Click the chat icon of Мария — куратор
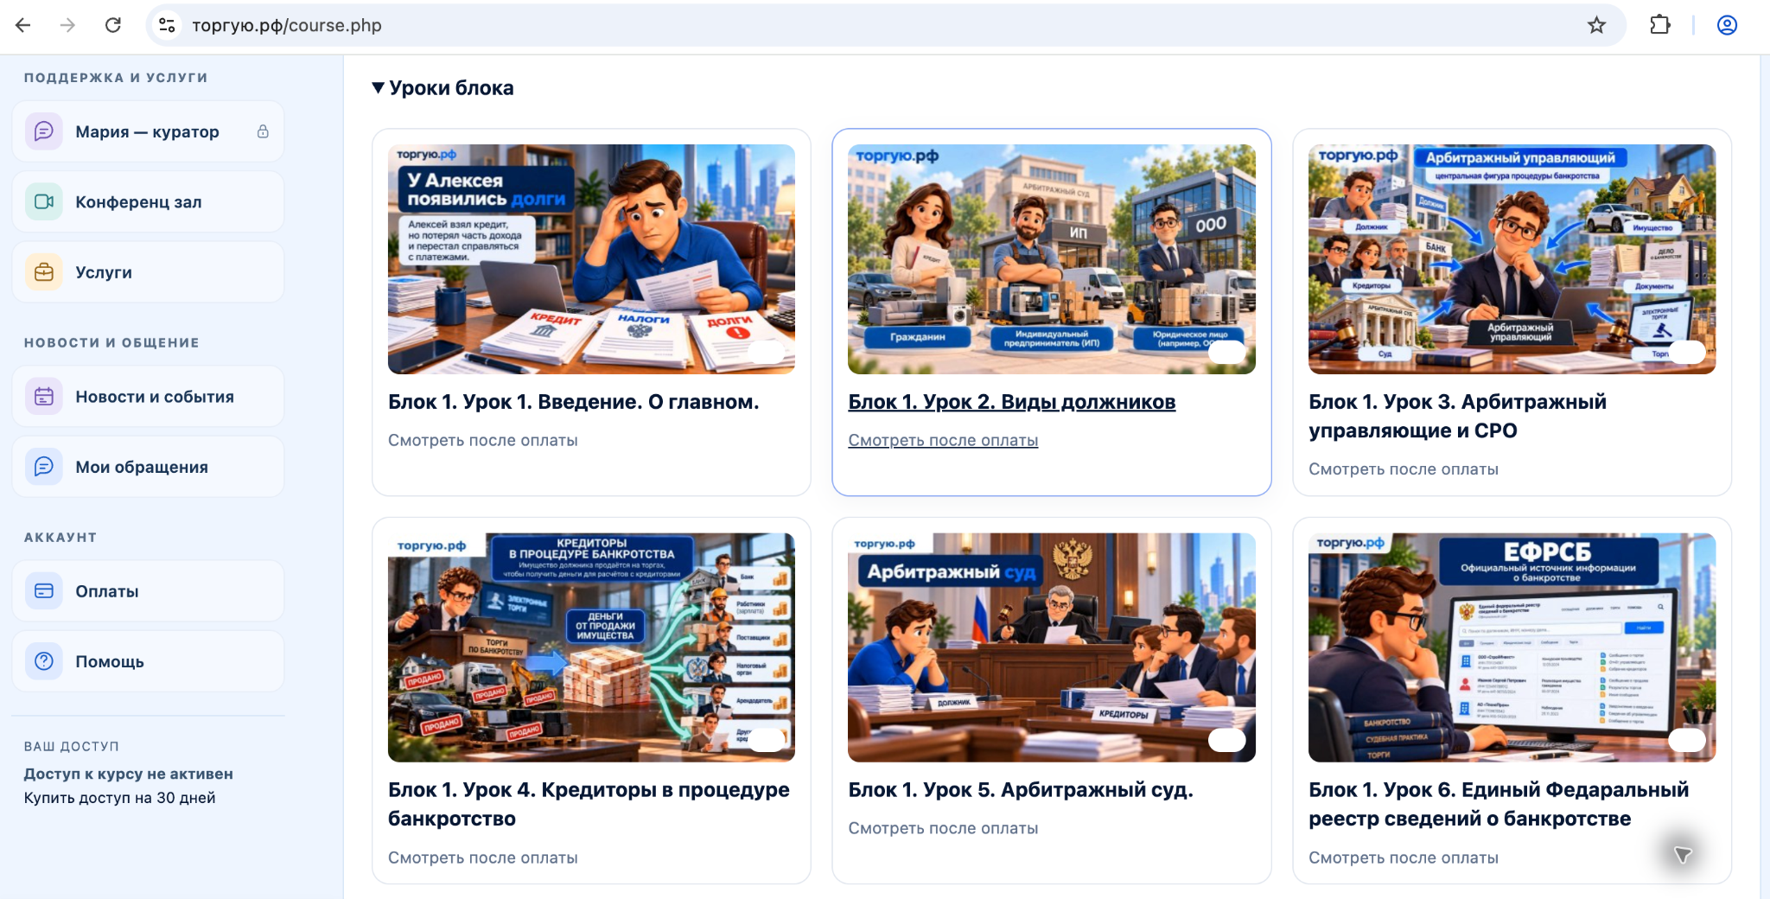 [44, 131]
